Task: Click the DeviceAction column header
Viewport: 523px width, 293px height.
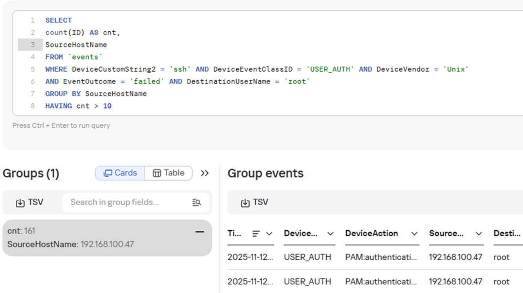Action: pyautogui.click(x=371, y=233)
